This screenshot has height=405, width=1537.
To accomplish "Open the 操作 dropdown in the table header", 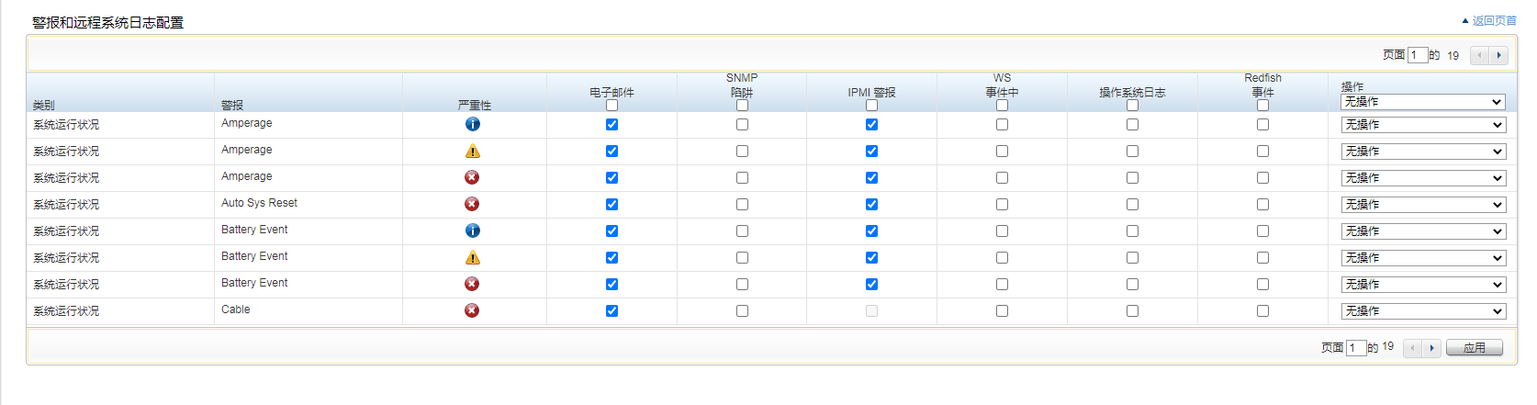I will 1422,102.
